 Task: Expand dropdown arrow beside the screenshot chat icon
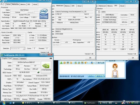[94, 63]
